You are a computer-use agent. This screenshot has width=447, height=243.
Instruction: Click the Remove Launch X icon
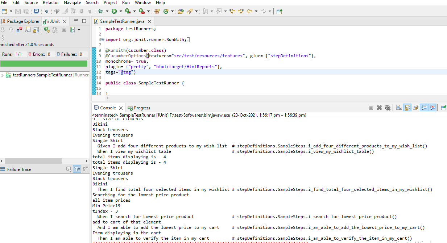[x=379, y=108]
